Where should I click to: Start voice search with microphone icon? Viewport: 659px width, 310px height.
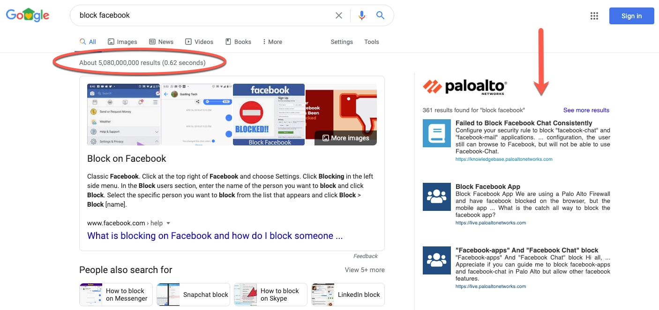[x=361, y=15]
